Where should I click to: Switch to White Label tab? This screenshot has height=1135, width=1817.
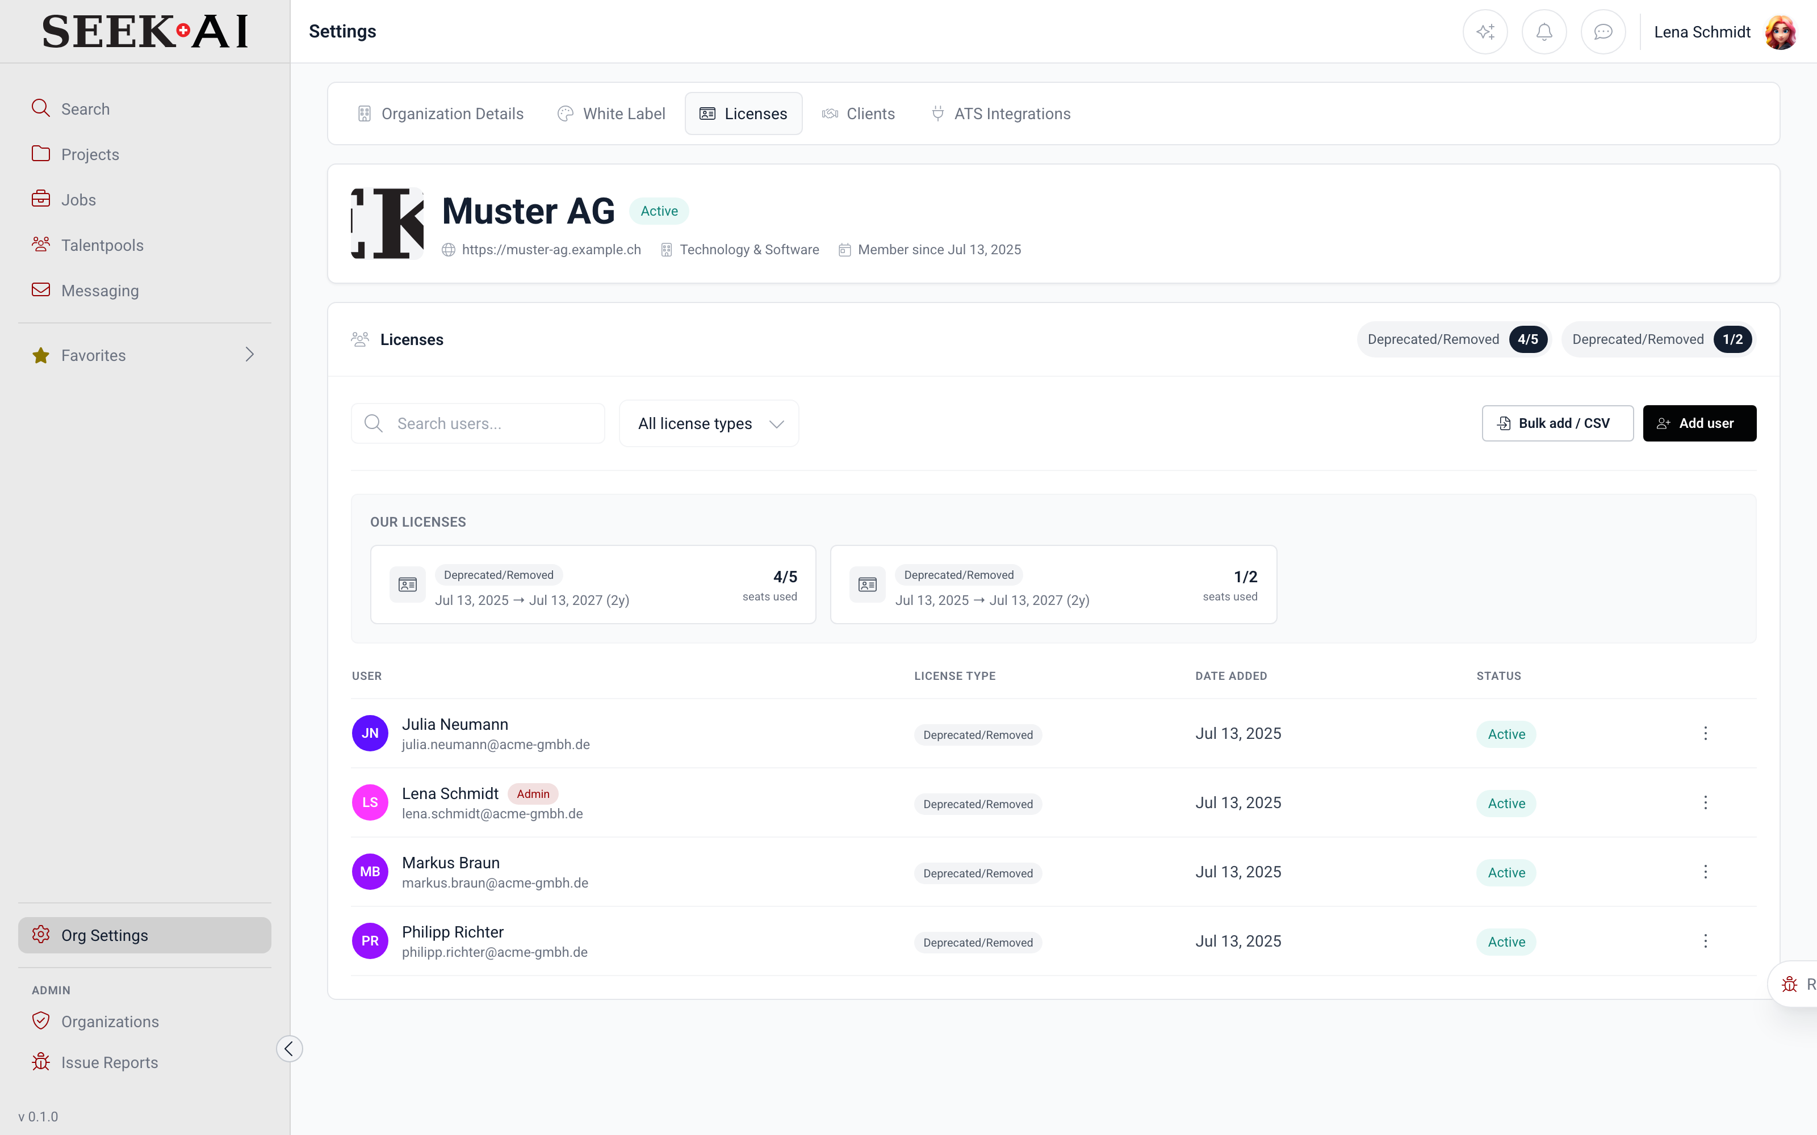(x=611, y=113)
